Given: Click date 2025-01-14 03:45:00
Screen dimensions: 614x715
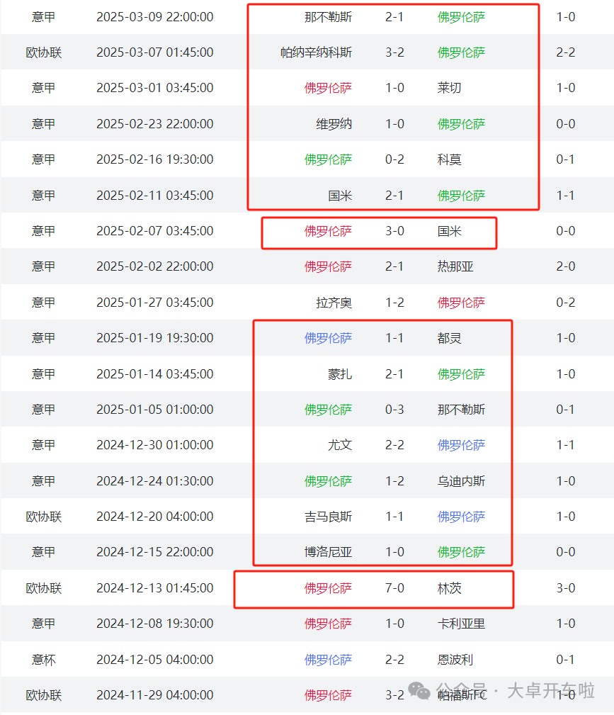Looking at the screenshot, I should pos(155,374).
